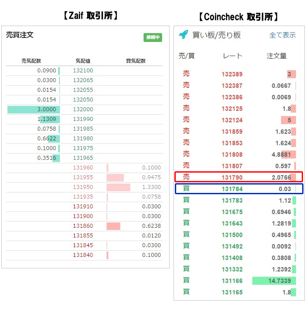Screen dimensions: 307x309
Task: Click the Coincheck sell rate 131807
Action: (x=232, y=166)
